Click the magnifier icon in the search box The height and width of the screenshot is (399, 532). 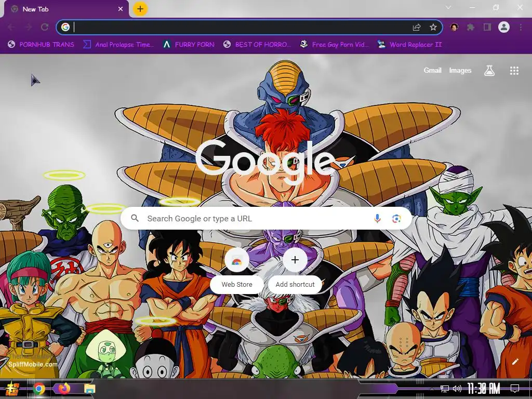point(135,218)
